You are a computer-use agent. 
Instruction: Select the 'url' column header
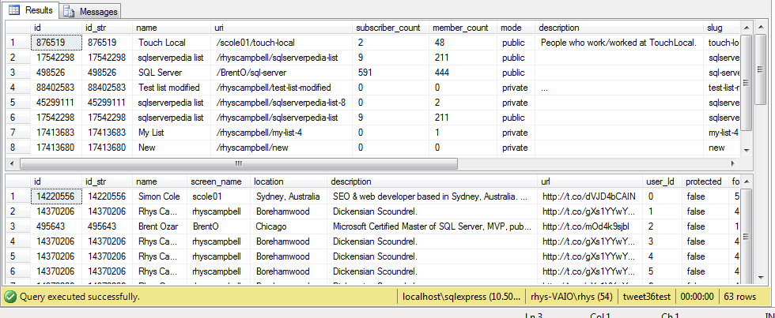click(590, 181)
